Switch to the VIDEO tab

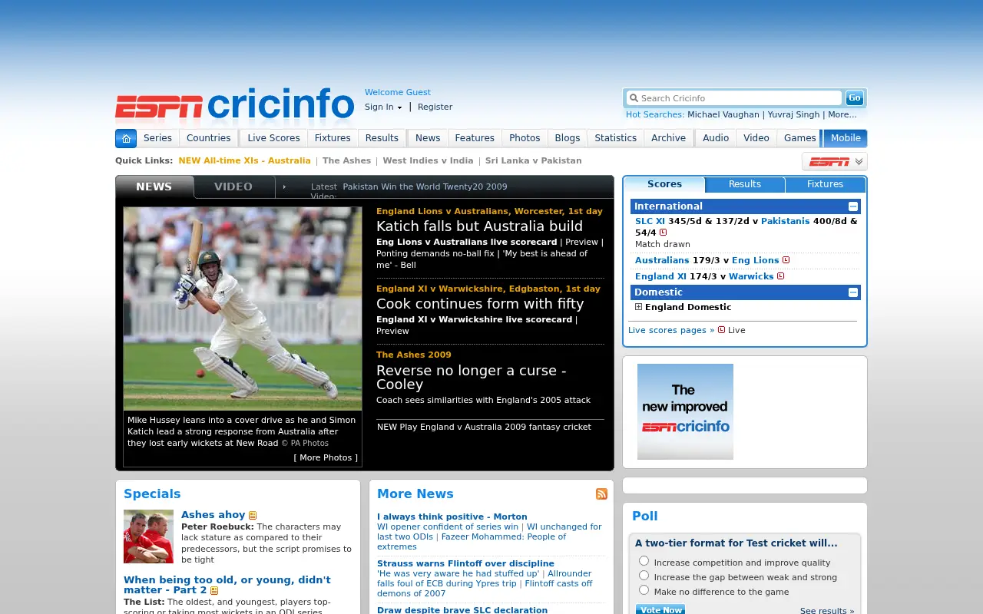(x=233, y=187)
